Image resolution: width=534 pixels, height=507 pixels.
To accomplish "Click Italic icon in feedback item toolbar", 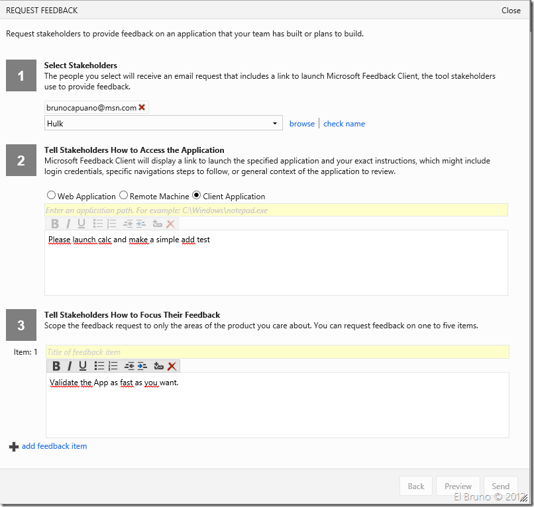I will (70, 366).
